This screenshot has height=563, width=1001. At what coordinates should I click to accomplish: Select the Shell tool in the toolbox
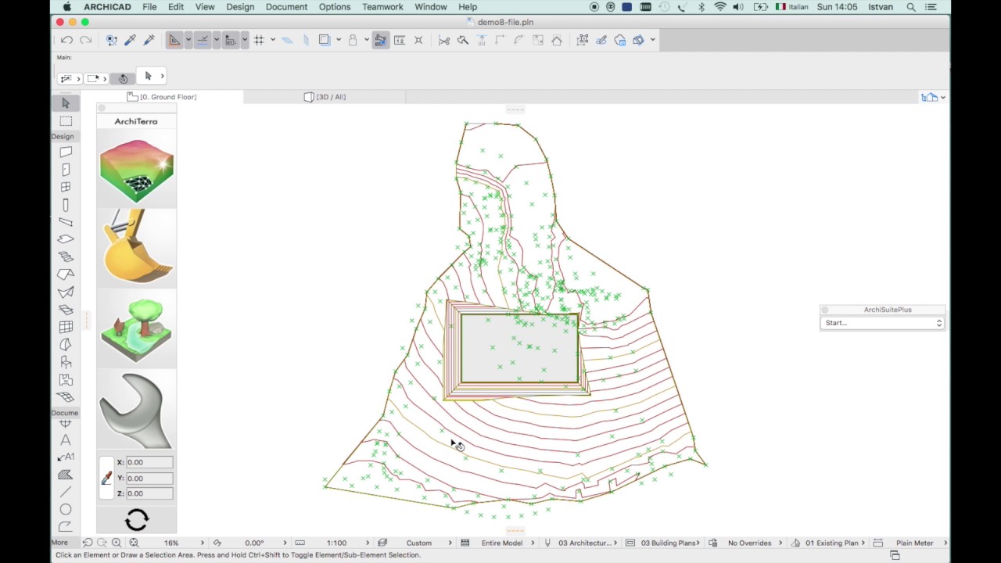66,292
